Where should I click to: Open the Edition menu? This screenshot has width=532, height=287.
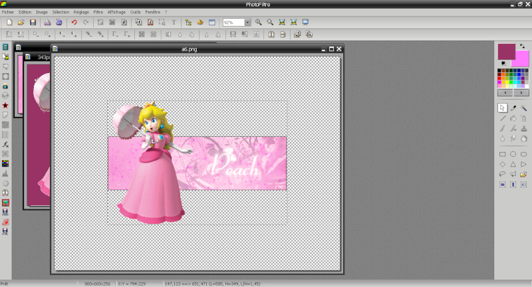(25, 12)
